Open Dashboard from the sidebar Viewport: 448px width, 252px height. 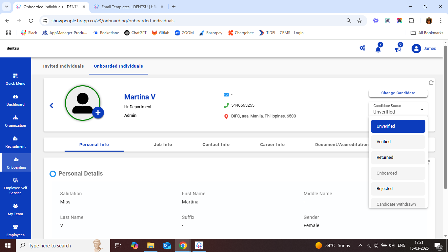(15, 100)
